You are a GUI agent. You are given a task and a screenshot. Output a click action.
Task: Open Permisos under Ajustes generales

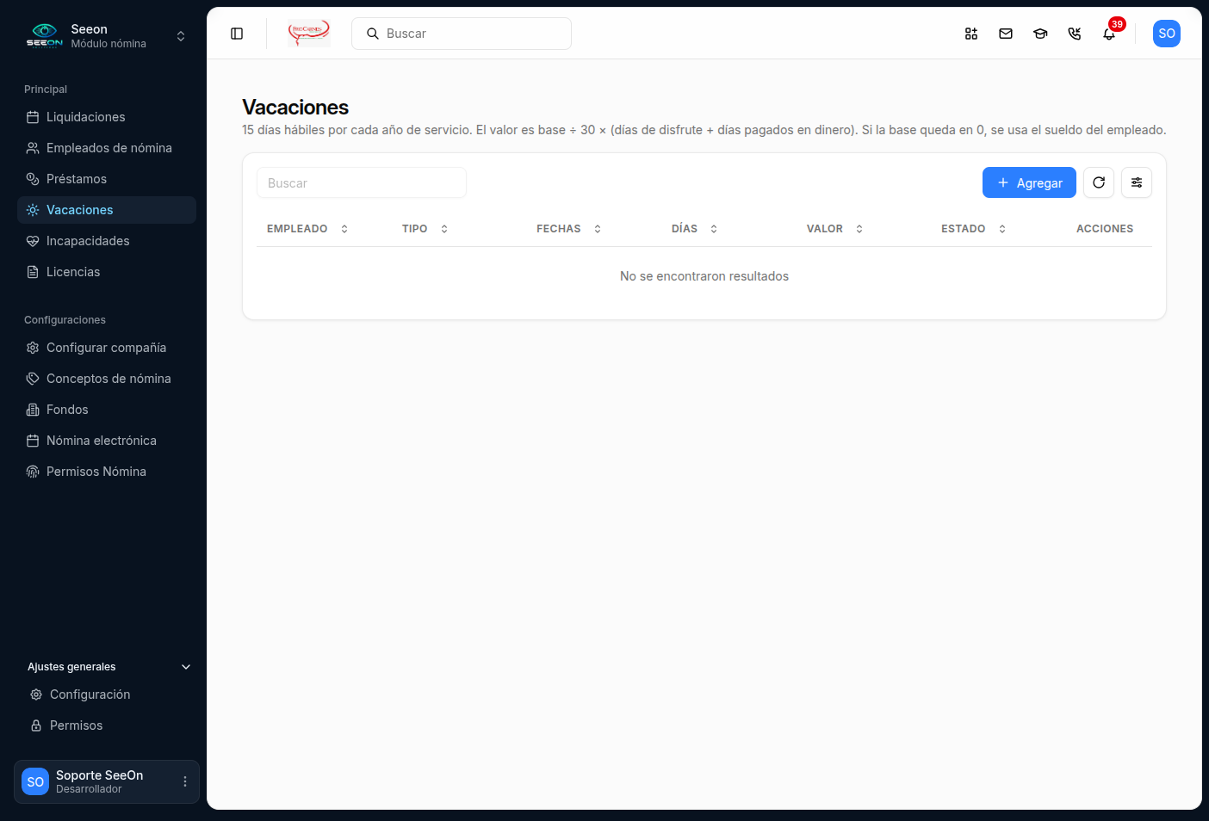tap(108, 725)
